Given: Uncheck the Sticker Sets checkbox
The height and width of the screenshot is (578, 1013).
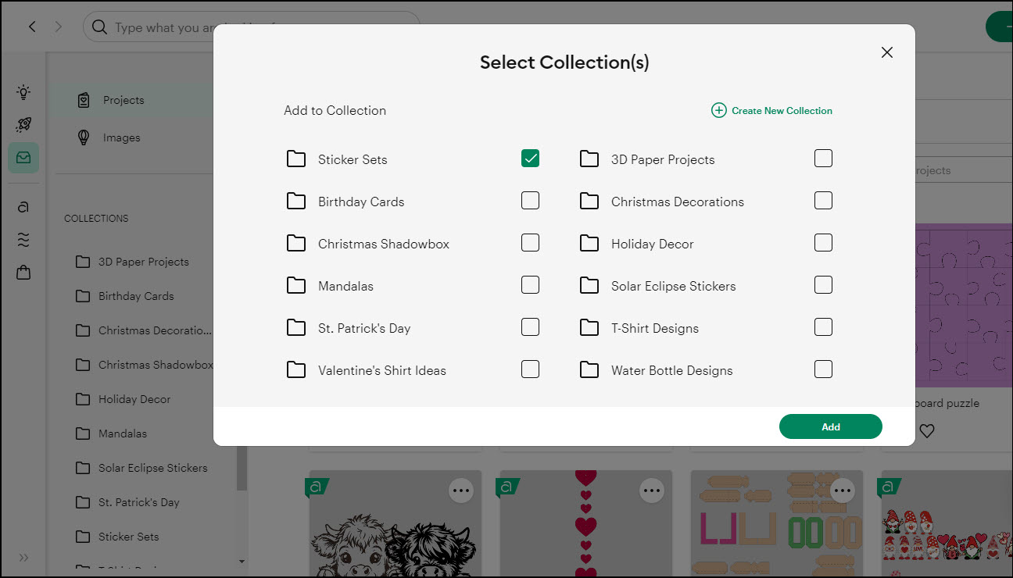Looking at the screenshot, I should tap(530, 158).
